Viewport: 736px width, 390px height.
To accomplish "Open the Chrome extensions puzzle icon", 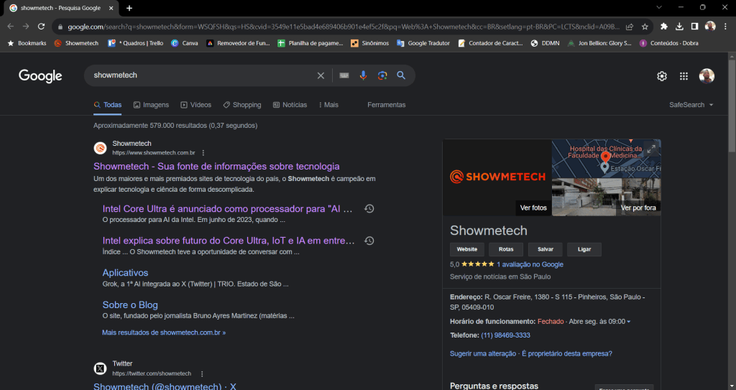I will (x=663, y=27).
